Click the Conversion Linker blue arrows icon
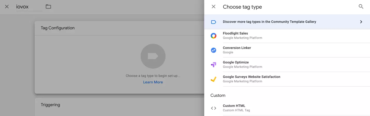This screenshot has height=116, width=370. (213, 50)
